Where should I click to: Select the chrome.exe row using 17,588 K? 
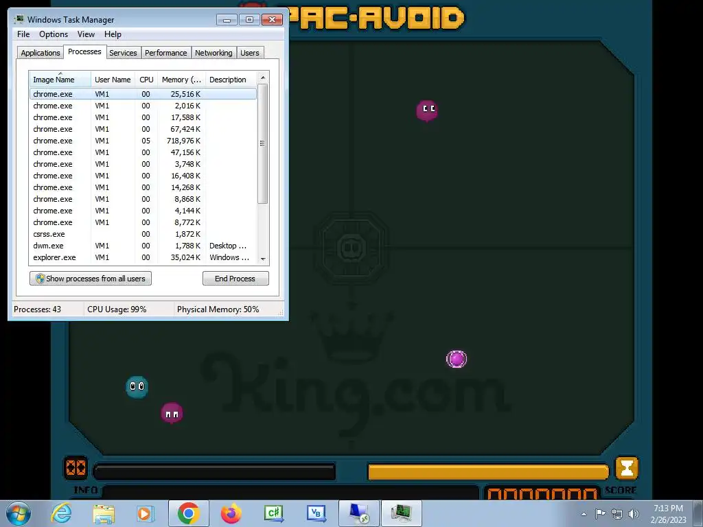click(x=143, y=117)
